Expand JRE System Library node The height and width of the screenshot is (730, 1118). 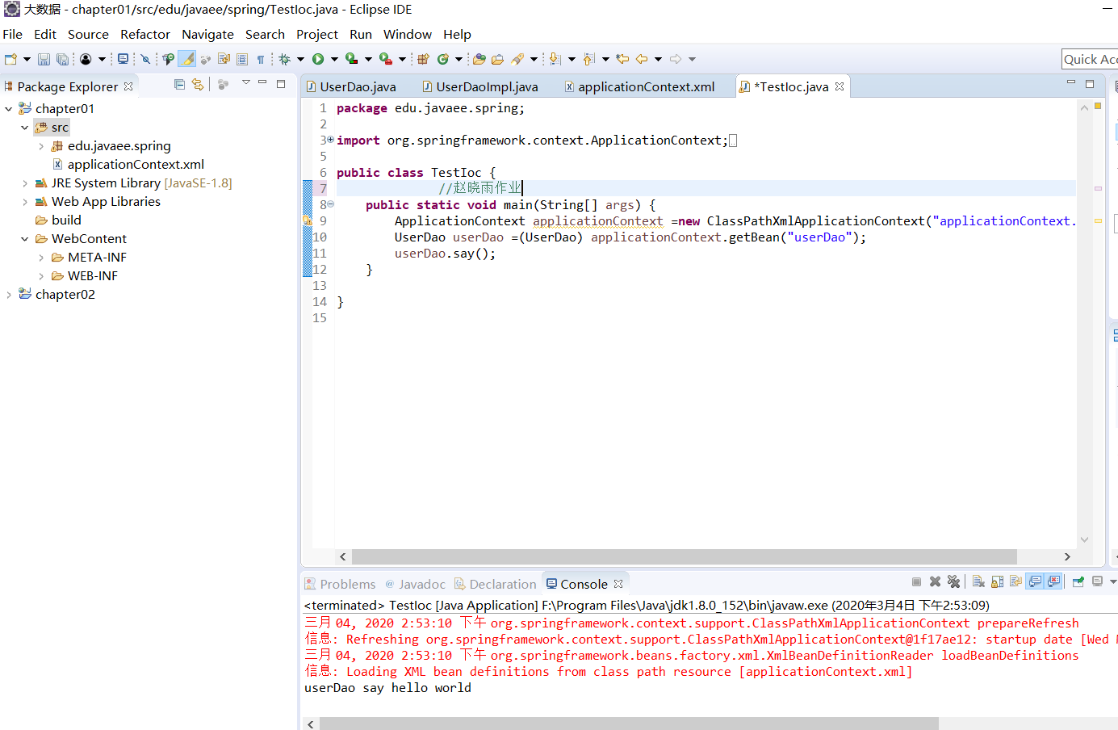25,183
